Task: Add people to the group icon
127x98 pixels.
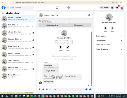Action: click(x=61, y=47)
